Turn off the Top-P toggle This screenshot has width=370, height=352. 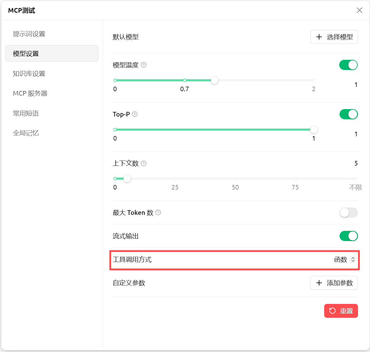point(348,114)
